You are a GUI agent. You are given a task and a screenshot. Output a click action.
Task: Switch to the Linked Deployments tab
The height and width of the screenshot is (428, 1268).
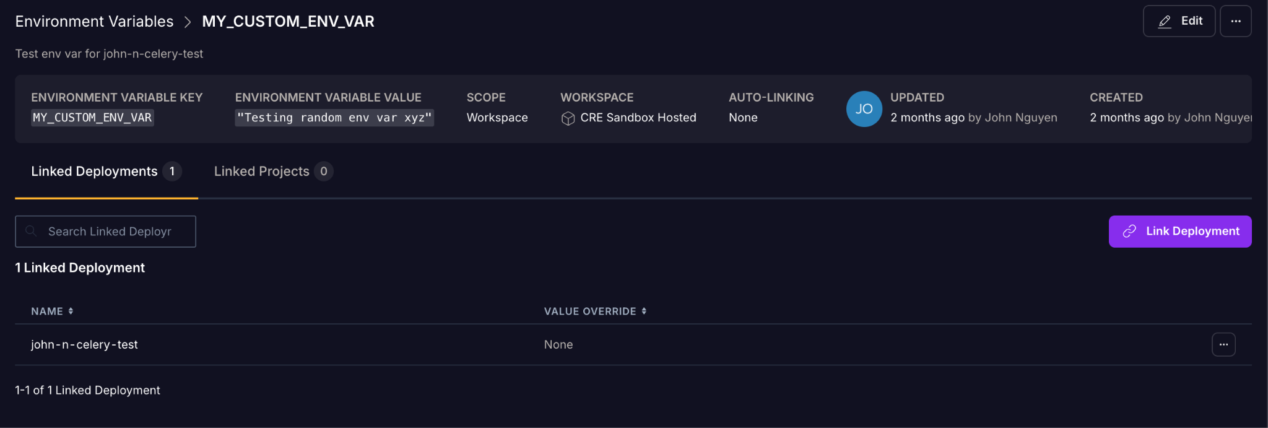coord(106,172)
